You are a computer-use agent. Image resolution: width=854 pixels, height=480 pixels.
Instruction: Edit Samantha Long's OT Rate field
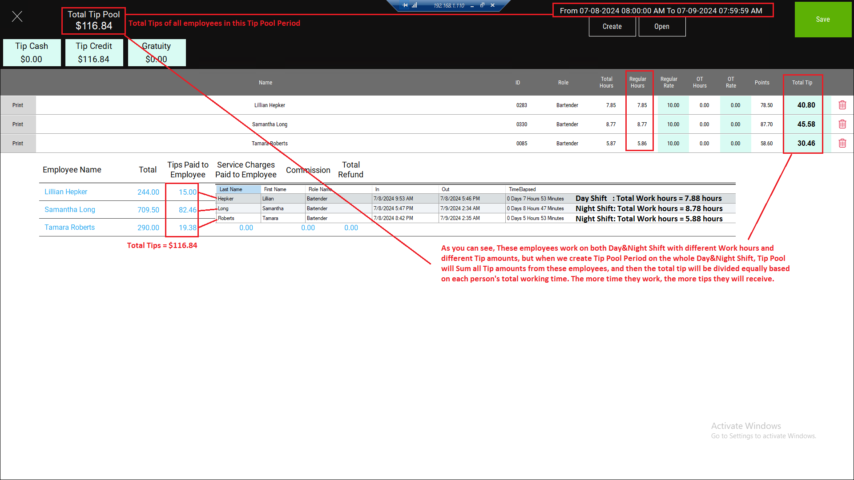coord(735,124)
